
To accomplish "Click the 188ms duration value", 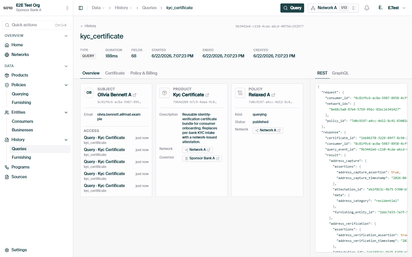I will [x=112, y=56].
